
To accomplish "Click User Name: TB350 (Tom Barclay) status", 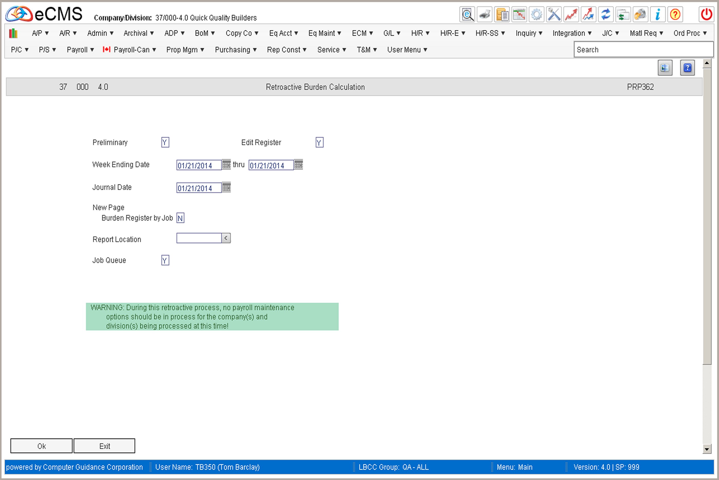I will pyautogui.click(x=207, y=467).
